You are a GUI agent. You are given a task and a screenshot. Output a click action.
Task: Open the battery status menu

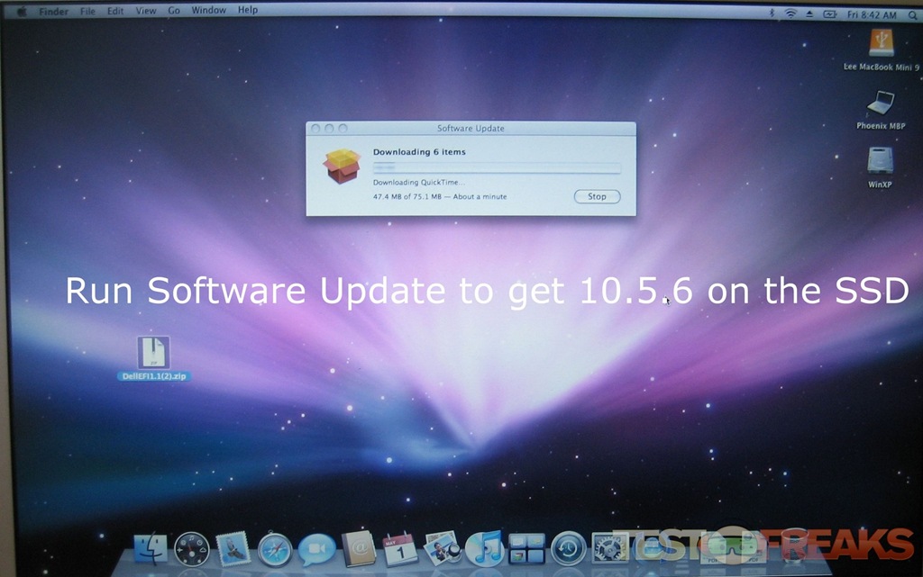[829, 14]
